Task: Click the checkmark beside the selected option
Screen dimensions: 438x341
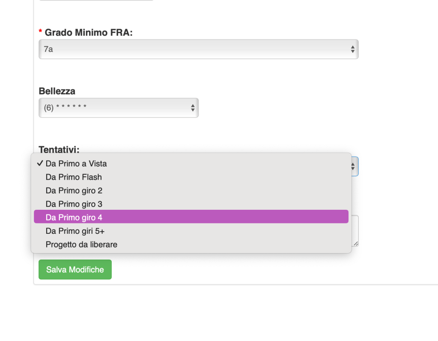Action: click(40, 163)
